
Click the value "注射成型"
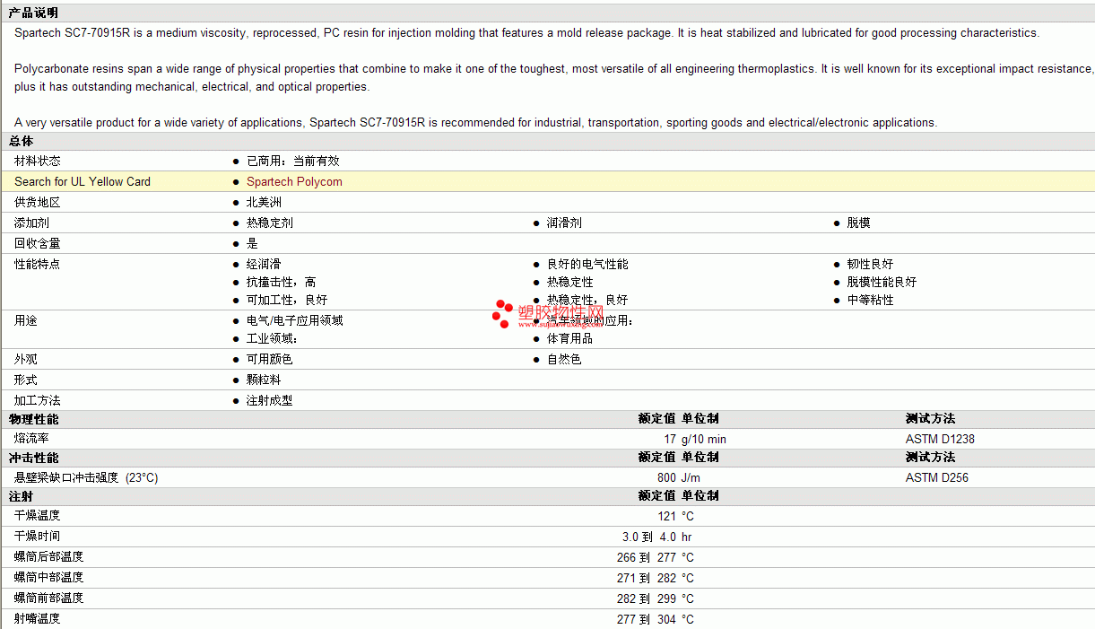pos(270,400)
